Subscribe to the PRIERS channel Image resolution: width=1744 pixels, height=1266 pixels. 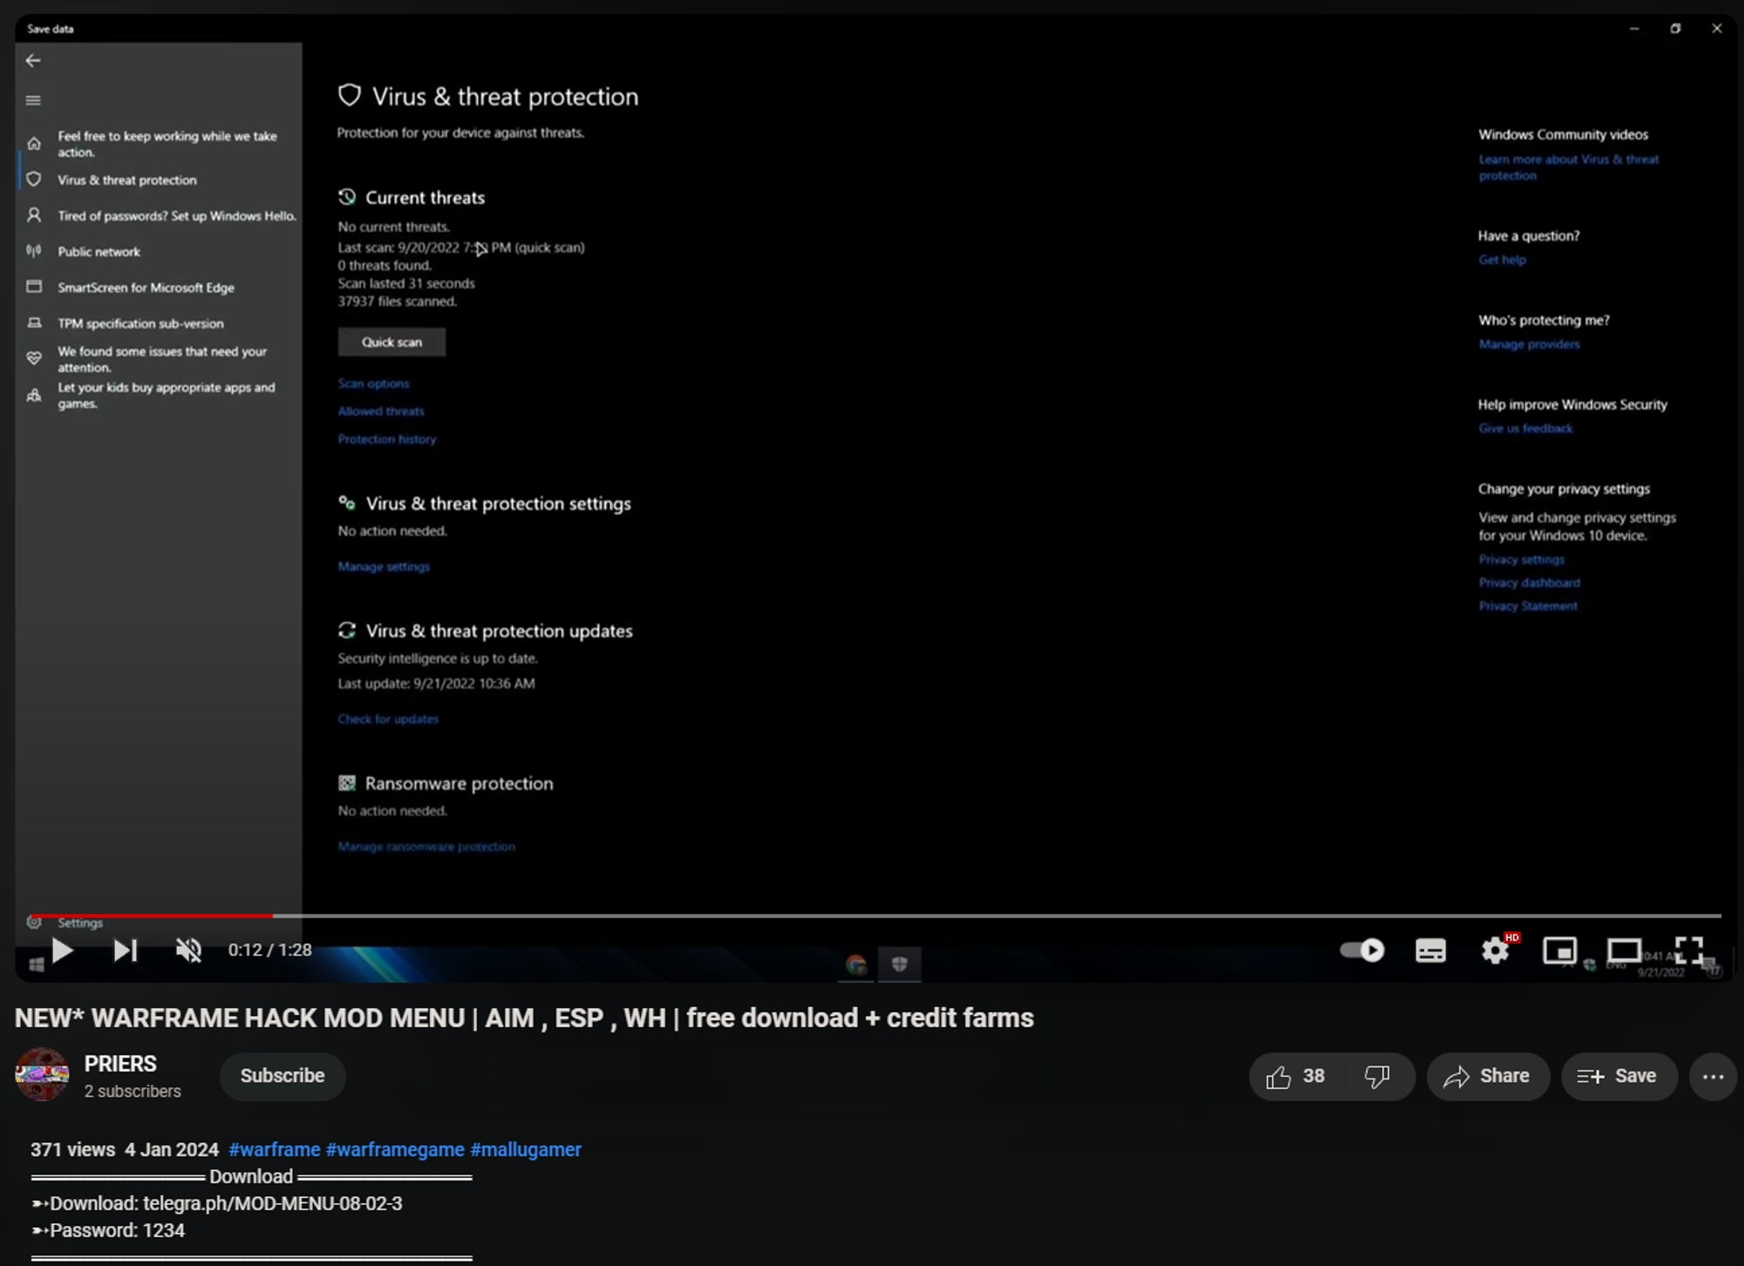(x=283, y=1076)
